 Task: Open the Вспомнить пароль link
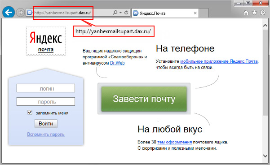tap(46, 134)
